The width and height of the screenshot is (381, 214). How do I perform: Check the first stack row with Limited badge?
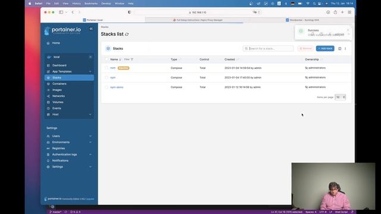(x=107, y=68)
